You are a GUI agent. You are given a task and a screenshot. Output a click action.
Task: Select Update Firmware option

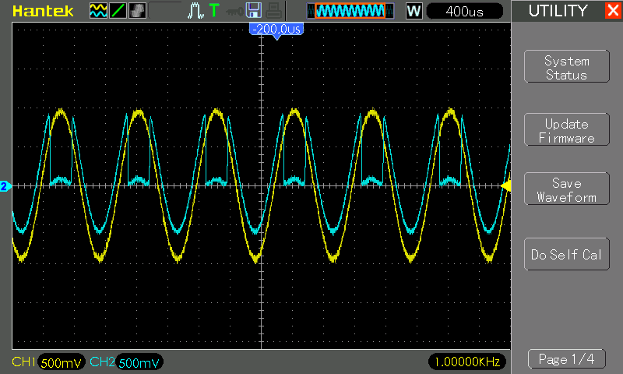point(567,129)
